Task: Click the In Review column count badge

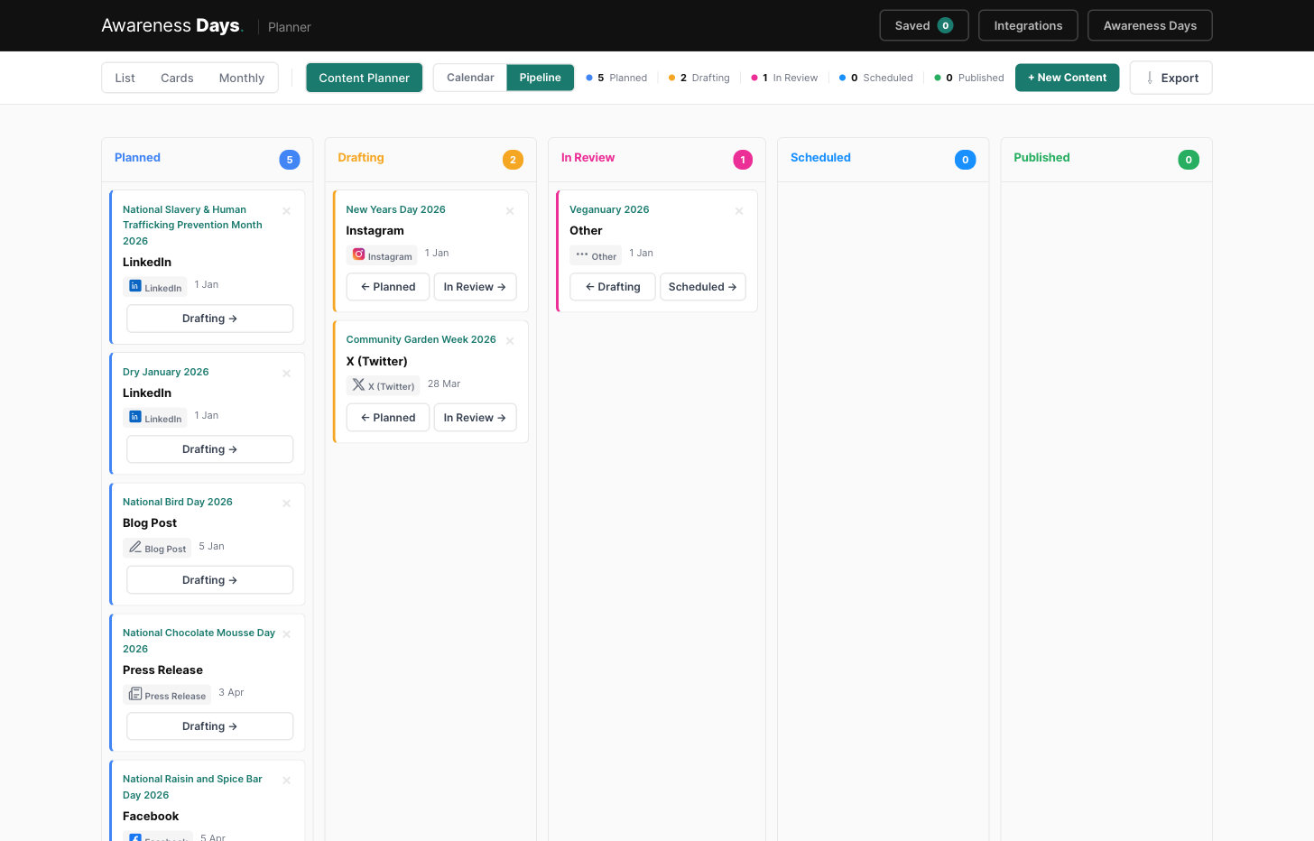Action: point(743,160)
